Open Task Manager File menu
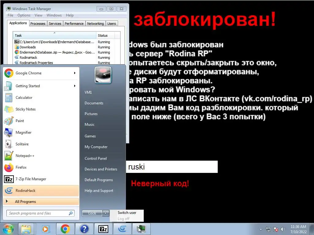Screen dimensions: 314x235 click(x=10, y=15)
